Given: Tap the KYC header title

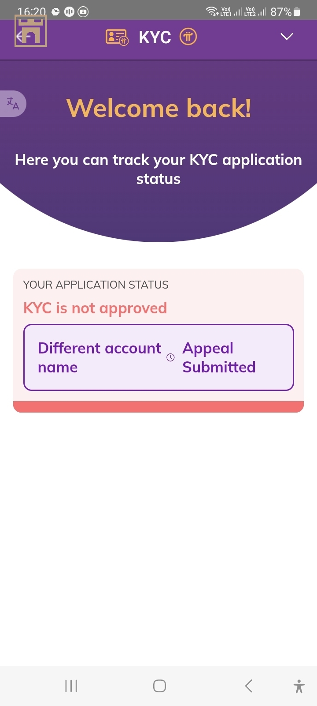Looking at the screenshot, I should 155,38.
